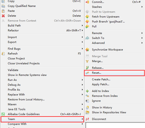Choose Copy Qualified Name

22,6
